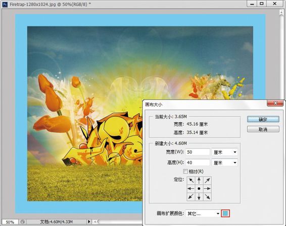Image resolution: width=286 pixels, height=226 pixels.
Task: Click the 取消 button
Action: 263,129
